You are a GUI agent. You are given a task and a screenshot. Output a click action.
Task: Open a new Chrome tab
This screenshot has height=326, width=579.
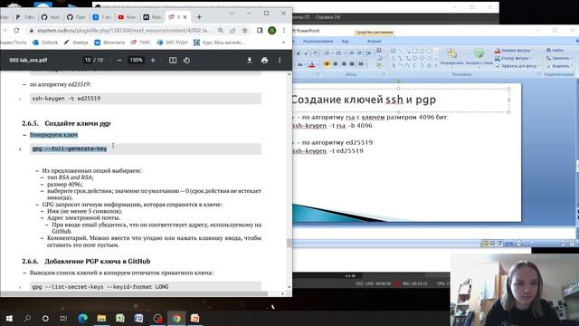199,17
